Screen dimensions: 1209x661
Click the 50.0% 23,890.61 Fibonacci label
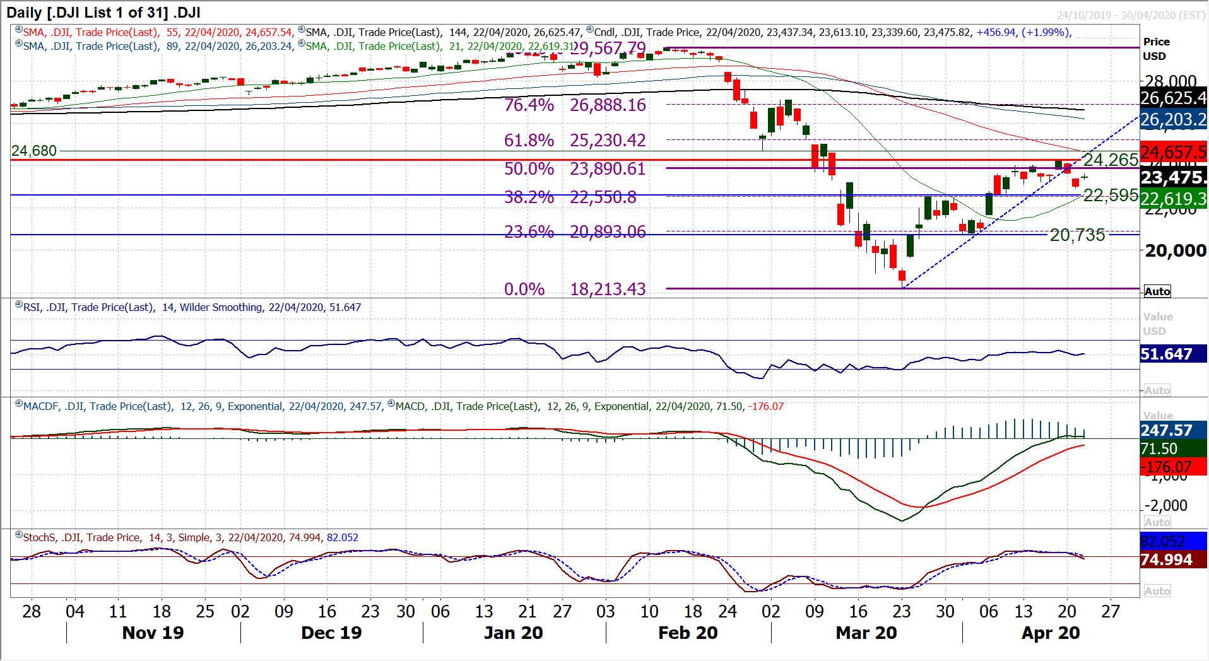pyautogui.click(x=575, y=168)
